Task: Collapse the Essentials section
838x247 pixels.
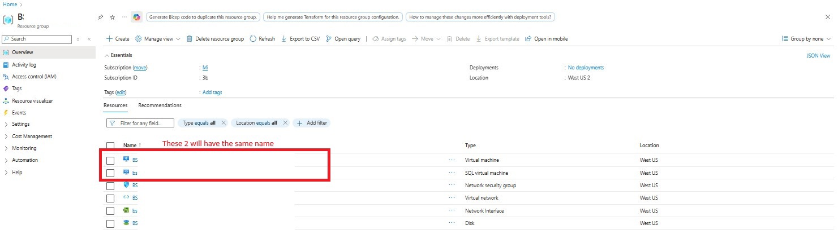Action: (118, 55)
